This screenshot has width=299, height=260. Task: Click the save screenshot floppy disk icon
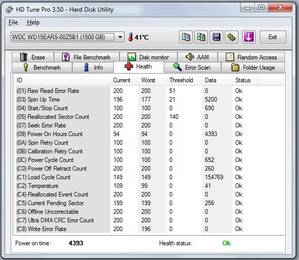tap(216, 37)
